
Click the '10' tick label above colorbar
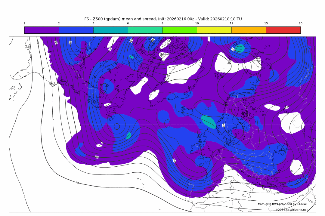[197, 23]
